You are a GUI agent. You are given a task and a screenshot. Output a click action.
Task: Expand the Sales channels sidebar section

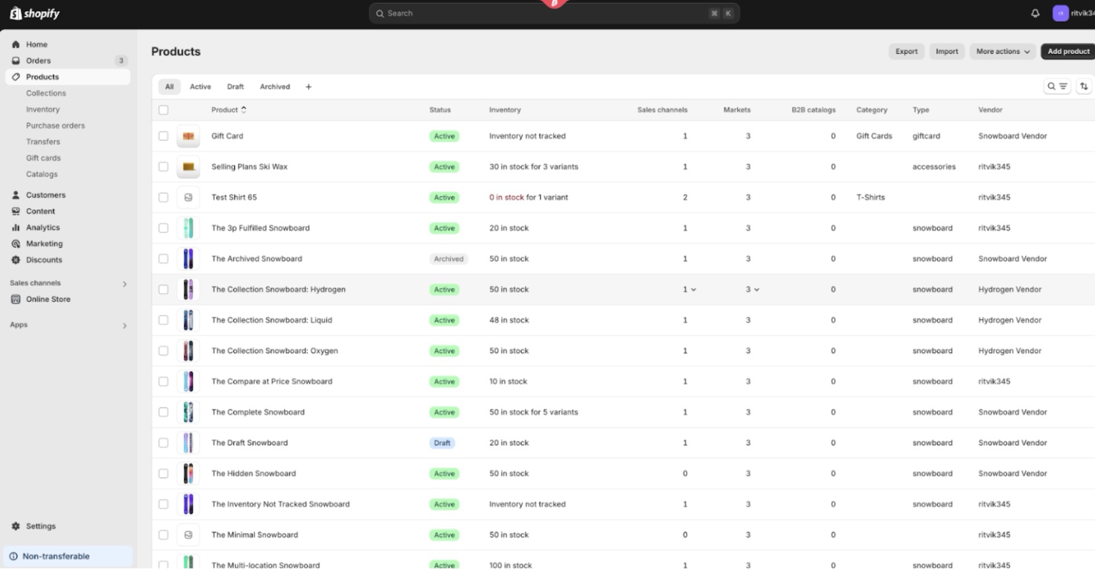click(124, 284)
